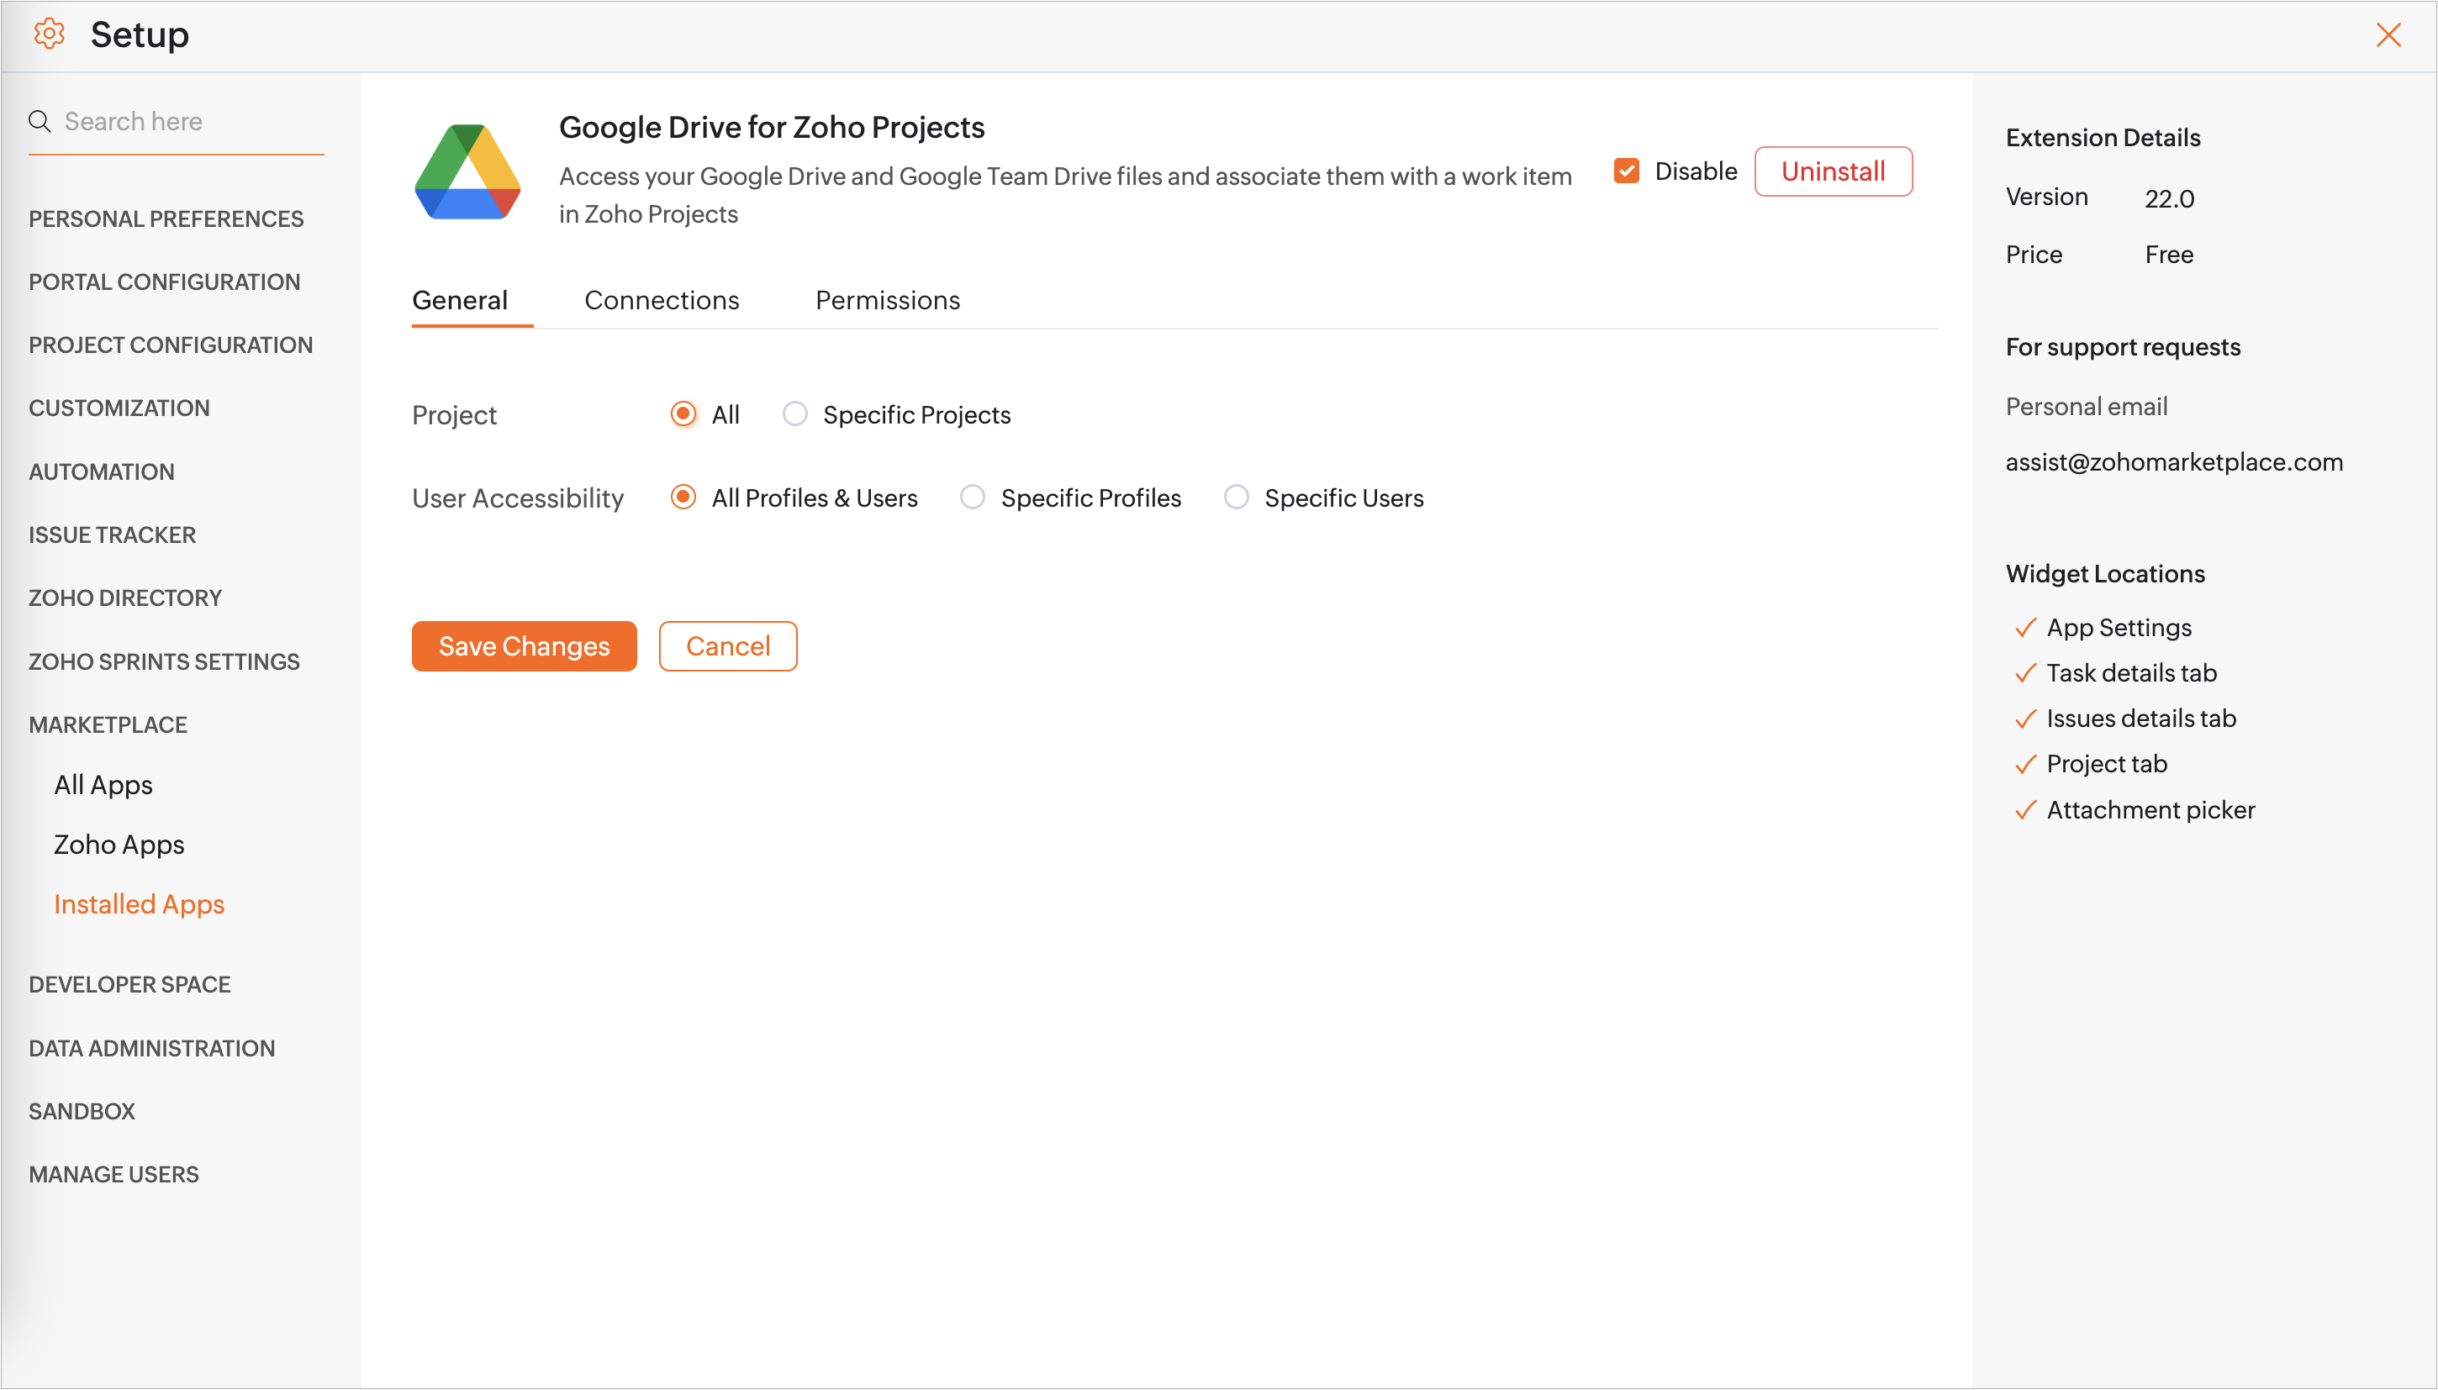Select Specific Users radio button
Screen dimensions: 2438x1390
(1236, 498)
